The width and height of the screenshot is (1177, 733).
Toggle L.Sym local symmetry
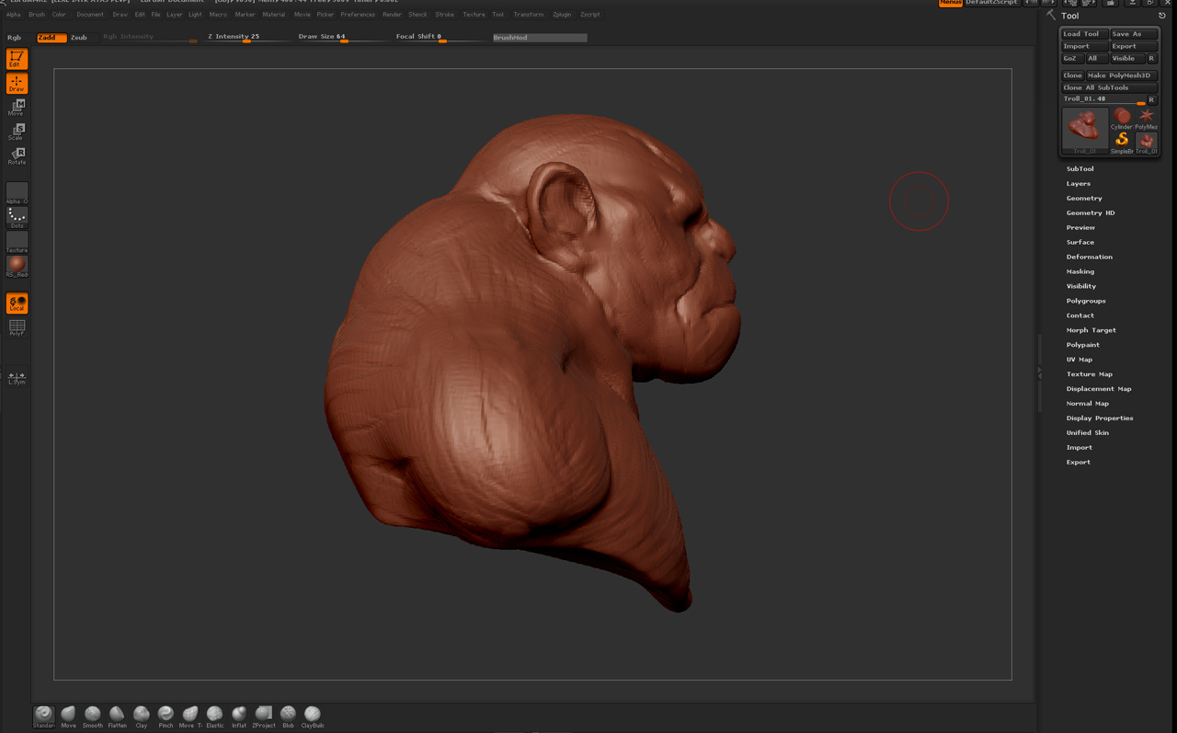click(17, 377)
